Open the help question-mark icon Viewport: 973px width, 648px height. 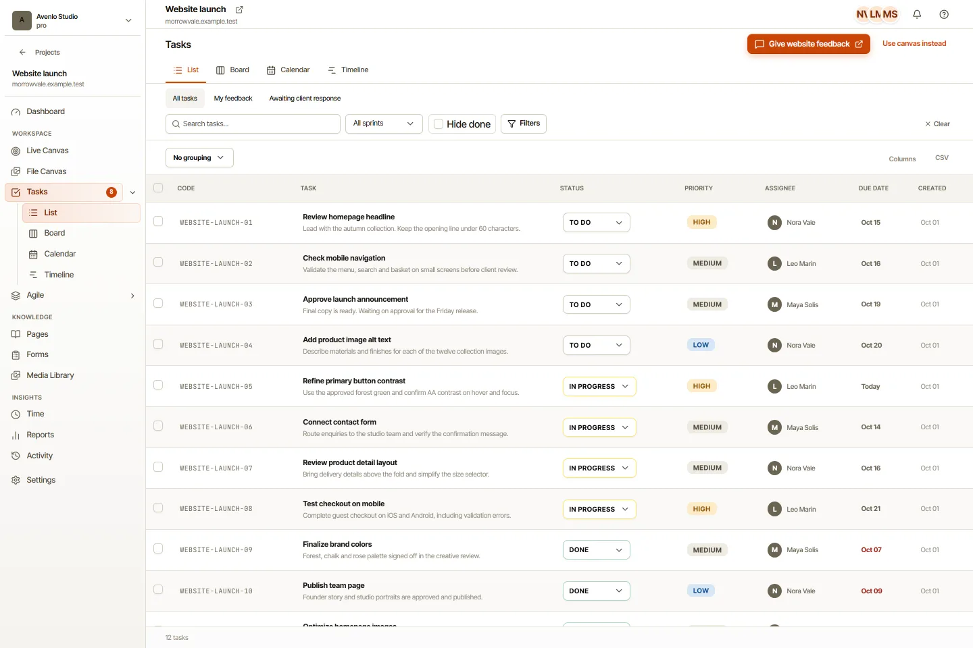pyautogui.click(x=944, y=14)
